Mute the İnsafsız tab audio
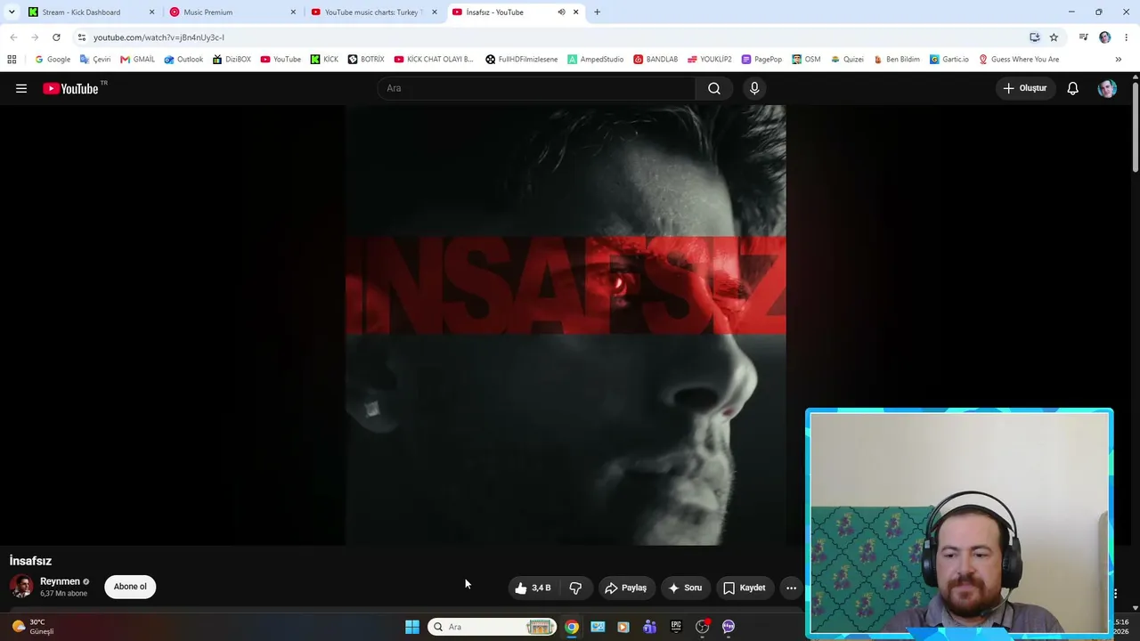 [x=561, y=12]
